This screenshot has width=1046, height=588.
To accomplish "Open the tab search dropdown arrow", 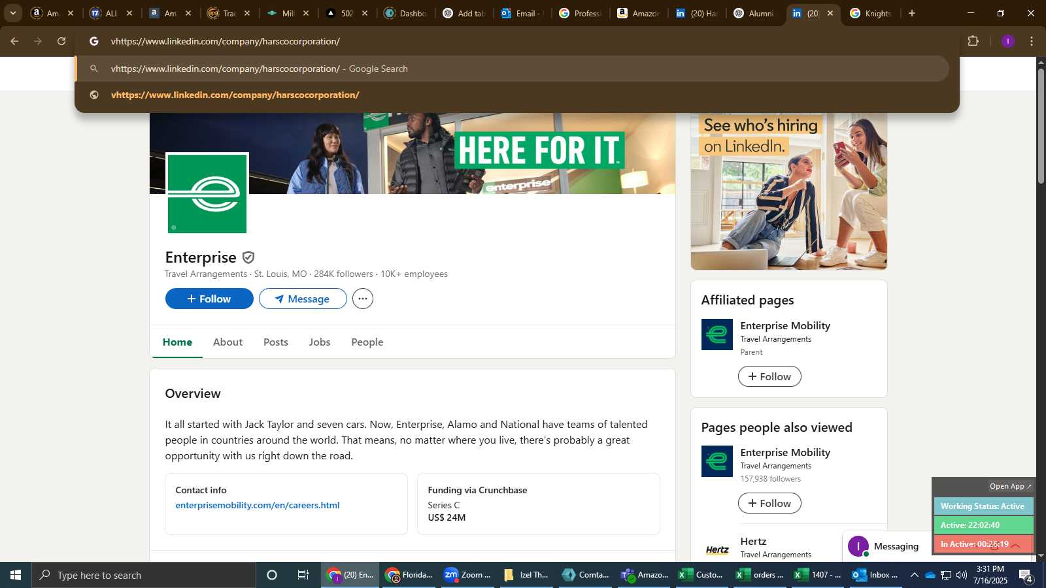I will point(13,13).
